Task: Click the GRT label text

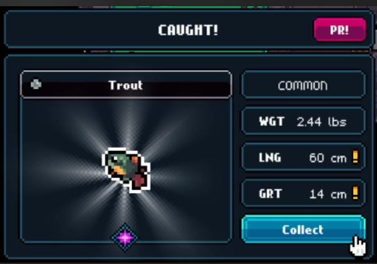Action: pyautogui.click(x=270, y=194)
